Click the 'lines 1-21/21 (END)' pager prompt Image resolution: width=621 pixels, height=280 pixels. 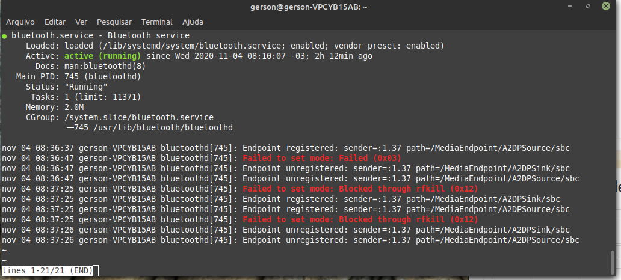(x=48, y=270)
